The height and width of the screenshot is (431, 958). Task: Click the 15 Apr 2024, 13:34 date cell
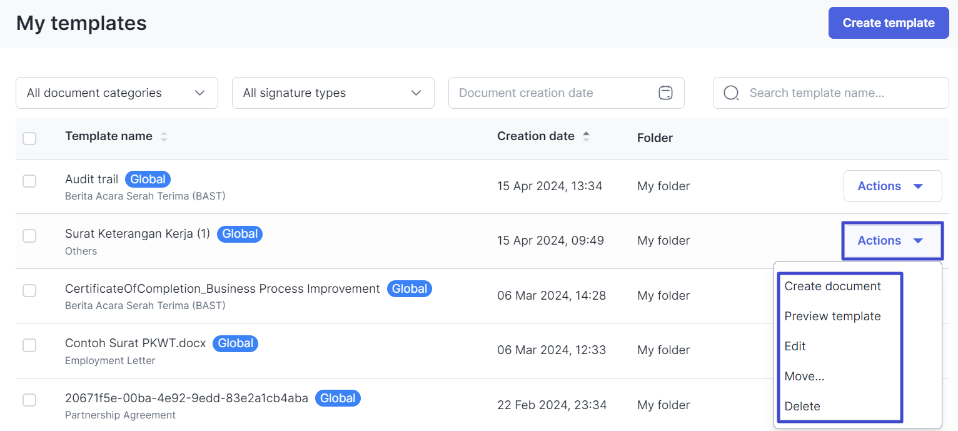[550, 186]
